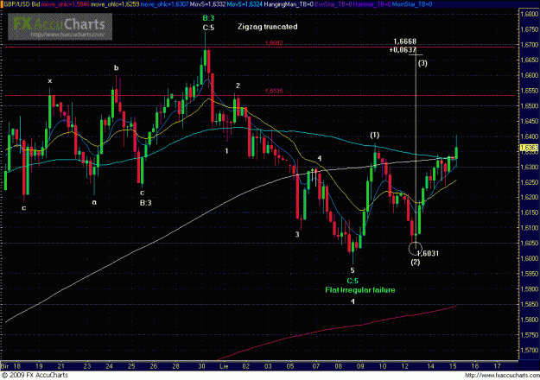
Task: Select the red 1,6535 level label
Action: (x=274, y=92)
